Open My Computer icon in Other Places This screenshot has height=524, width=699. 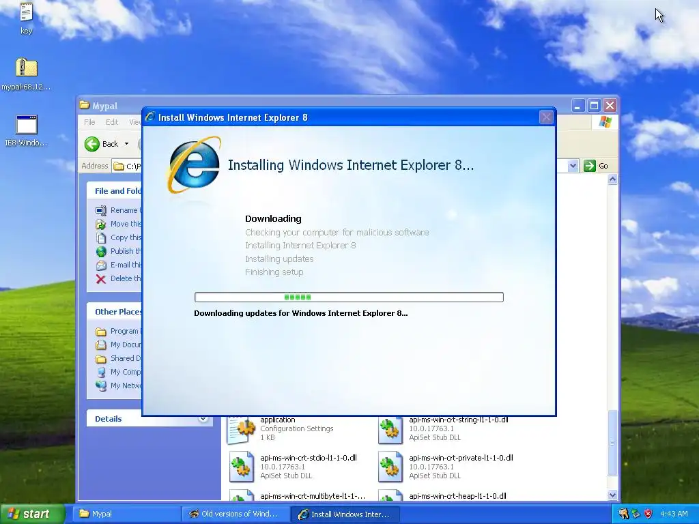coord(101,372)
